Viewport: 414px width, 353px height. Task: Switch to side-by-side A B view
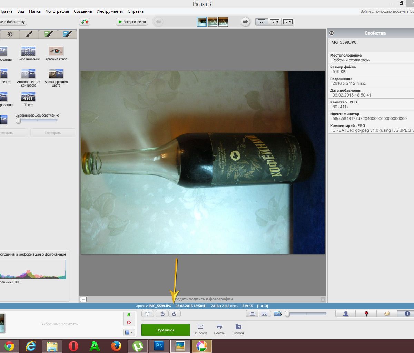pyautogui.click(x=275, y=22)
